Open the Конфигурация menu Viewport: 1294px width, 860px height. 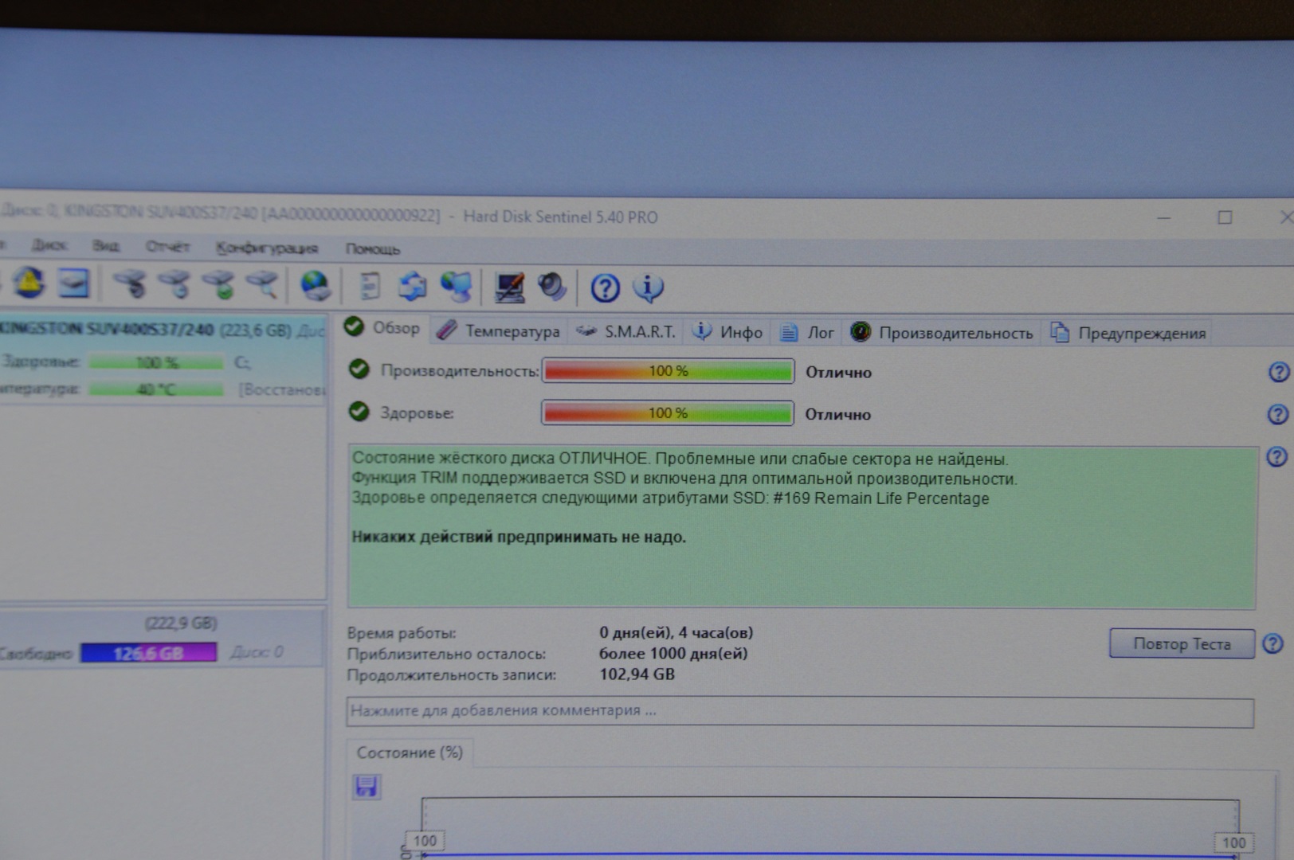(x=266, y=248)
